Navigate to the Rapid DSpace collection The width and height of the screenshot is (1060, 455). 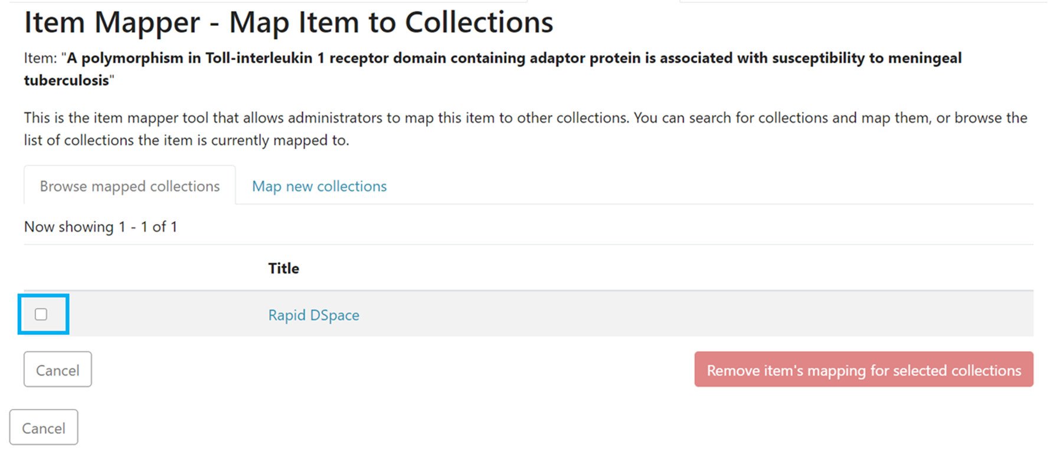coord(313,315)
